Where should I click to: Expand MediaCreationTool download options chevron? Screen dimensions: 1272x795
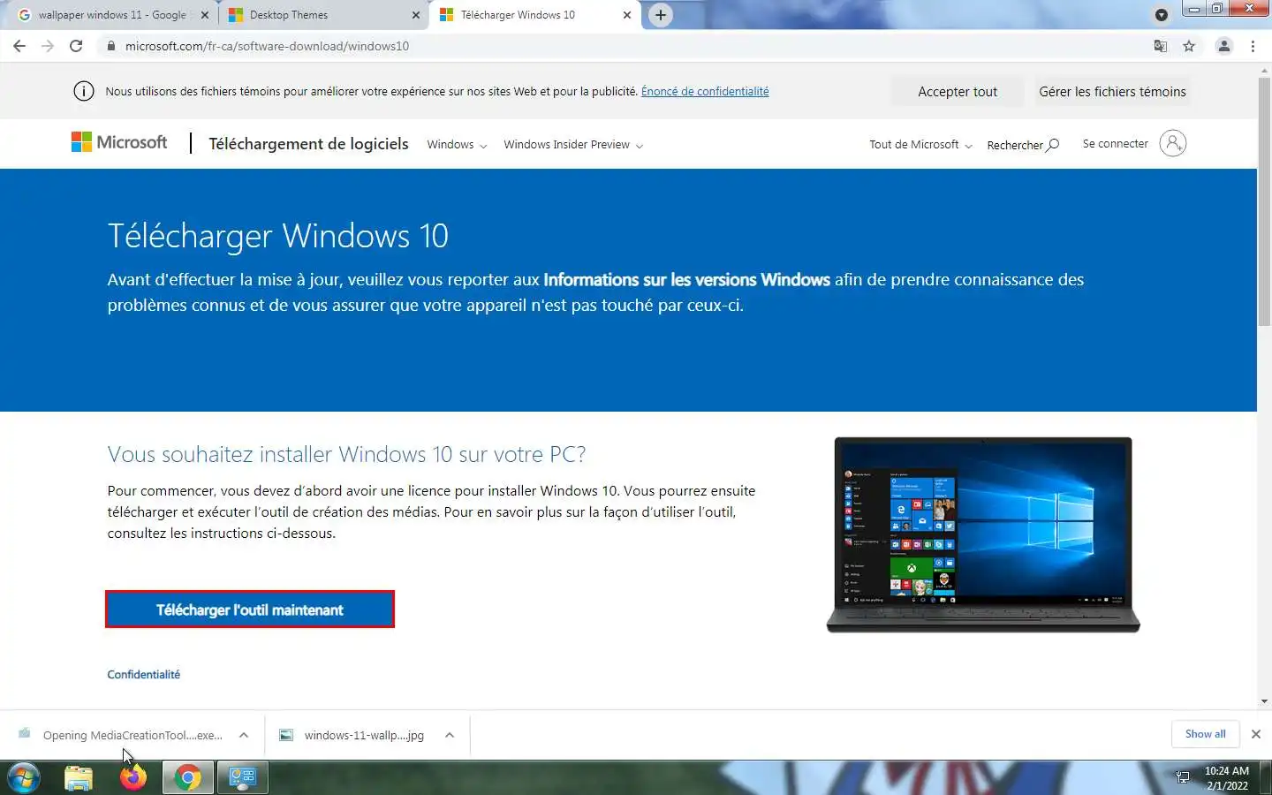tap(244, 735)
